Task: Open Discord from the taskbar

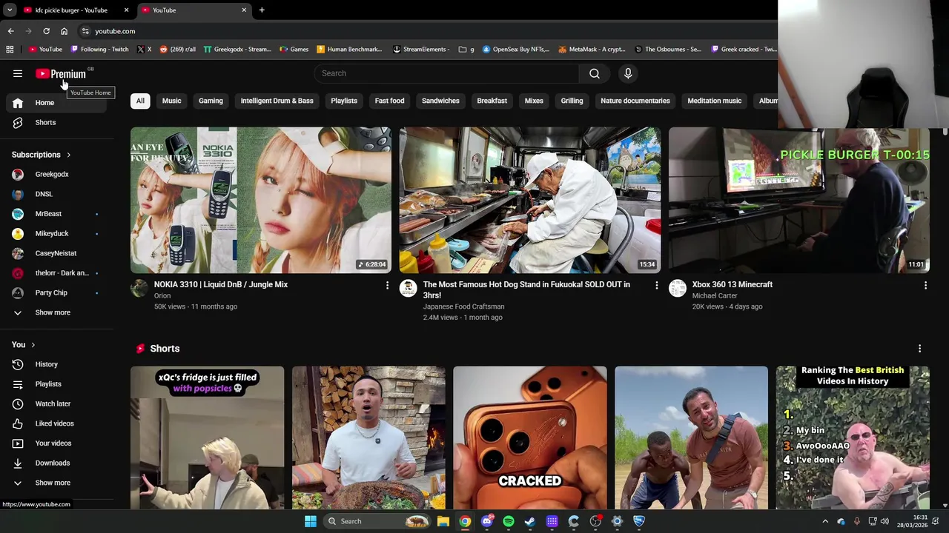Action: (x=486, y=521)
